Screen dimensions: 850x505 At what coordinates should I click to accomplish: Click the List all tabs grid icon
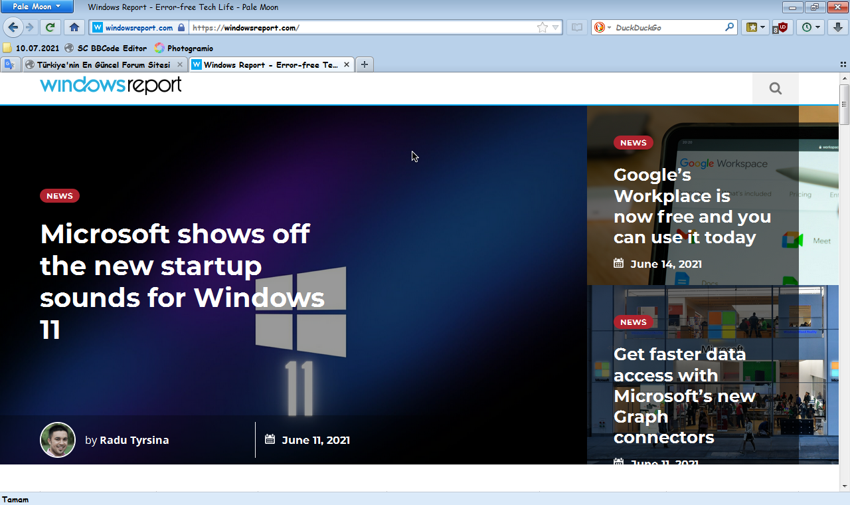[843, 64]
